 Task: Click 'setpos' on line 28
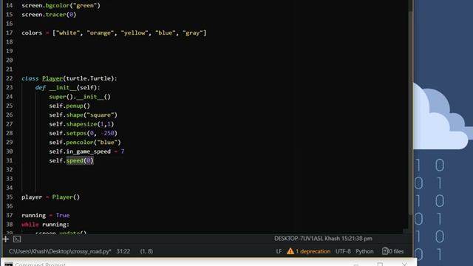point(76,133)
